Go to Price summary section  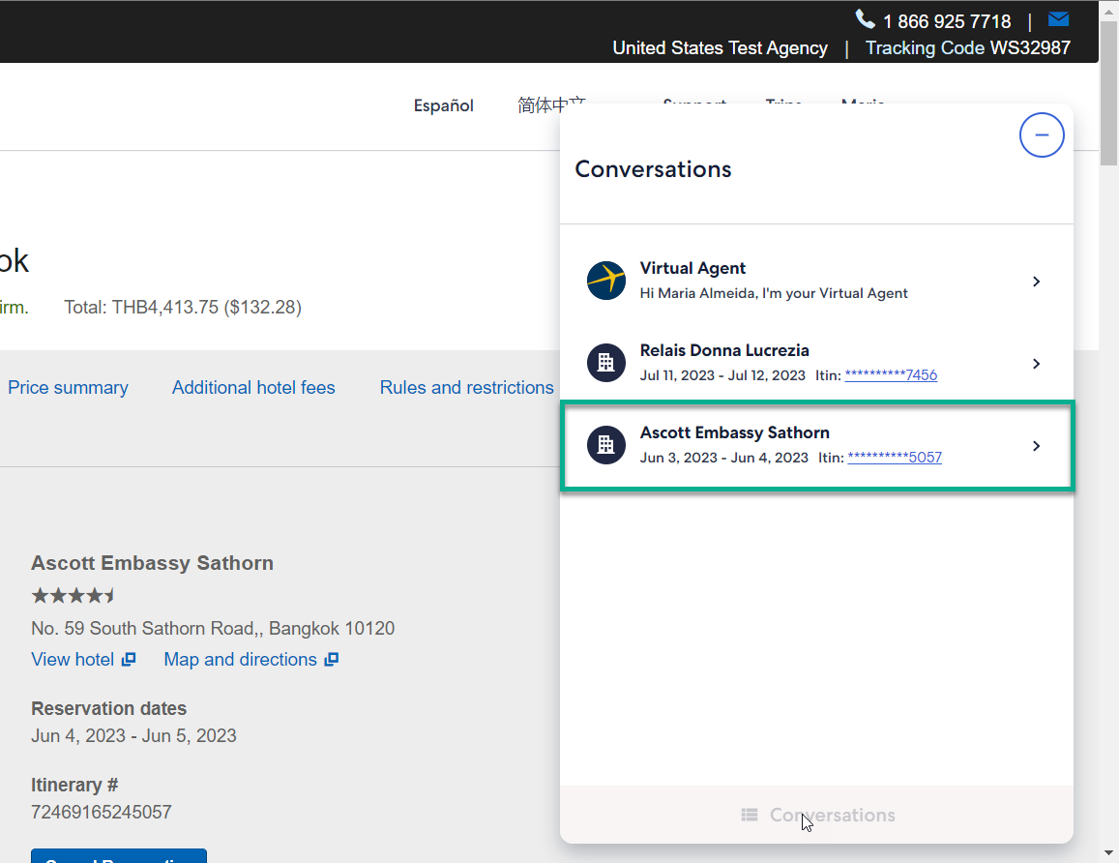(x=68, y=388)
